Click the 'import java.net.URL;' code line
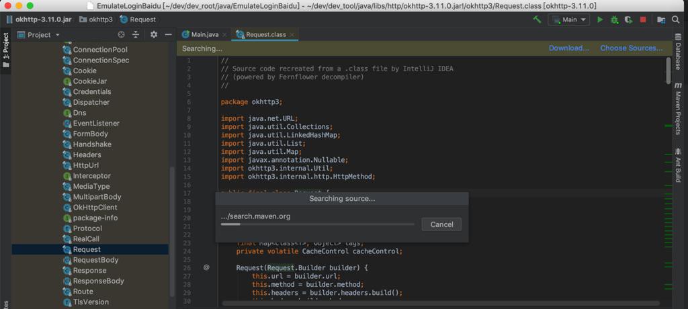Viewport: 688px width, 309px height. (x=259, y=118)
